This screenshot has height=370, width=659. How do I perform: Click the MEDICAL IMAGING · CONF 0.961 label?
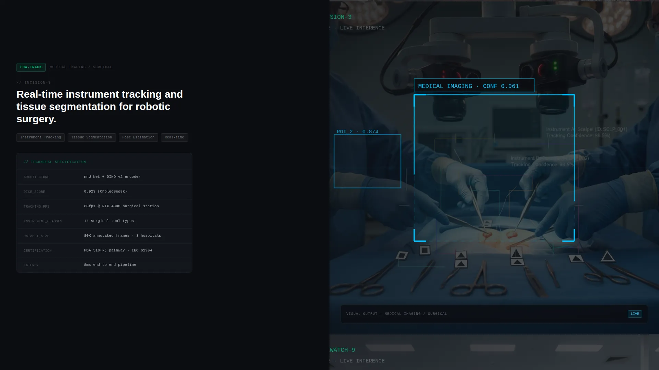[474, 86]
